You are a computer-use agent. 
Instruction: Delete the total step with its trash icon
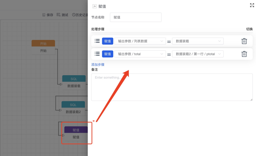coord(244,54)
